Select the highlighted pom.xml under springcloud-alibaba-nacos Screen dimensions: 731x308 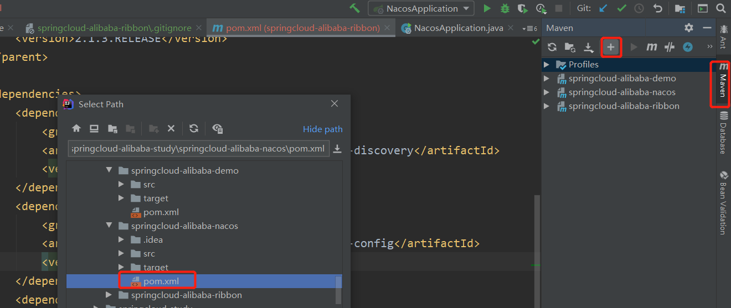tap(204, 281)
